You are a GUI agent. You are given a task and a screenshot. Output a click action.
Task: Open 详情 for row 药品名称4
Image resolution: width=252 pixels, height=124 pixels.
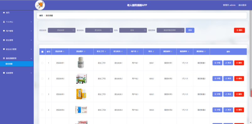tap(217, 110)
